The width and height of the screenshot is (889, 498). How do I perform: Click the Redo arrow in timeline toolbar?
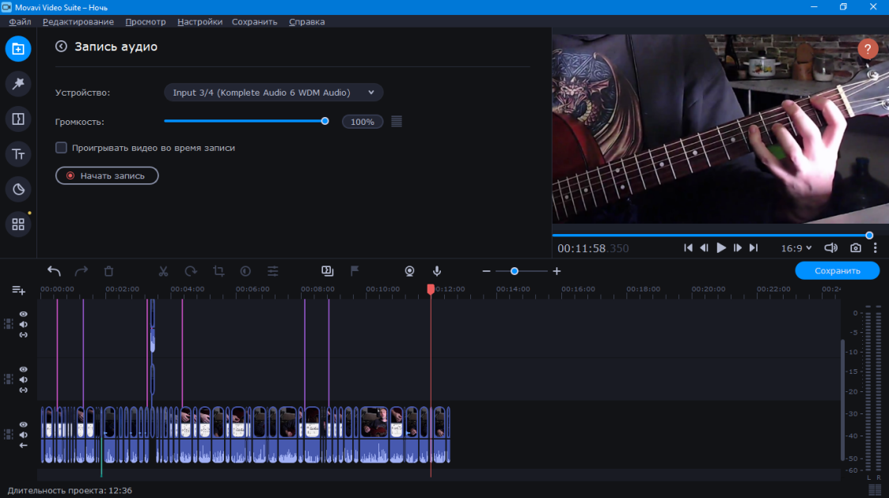point(81,271)
